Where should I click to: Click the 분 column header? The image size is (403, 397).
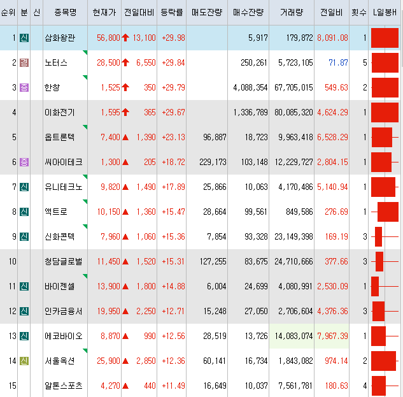click(24, 12)
